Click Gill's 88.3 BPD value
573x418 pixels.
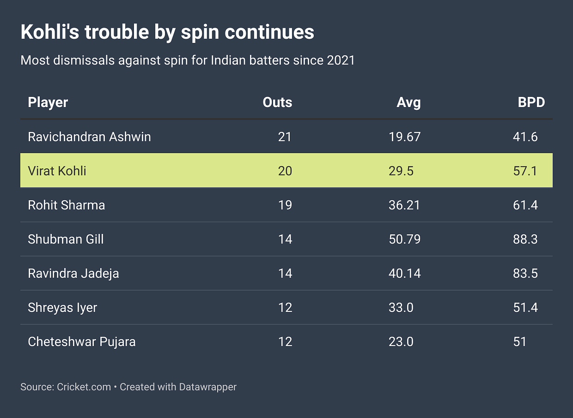(525, 239)
